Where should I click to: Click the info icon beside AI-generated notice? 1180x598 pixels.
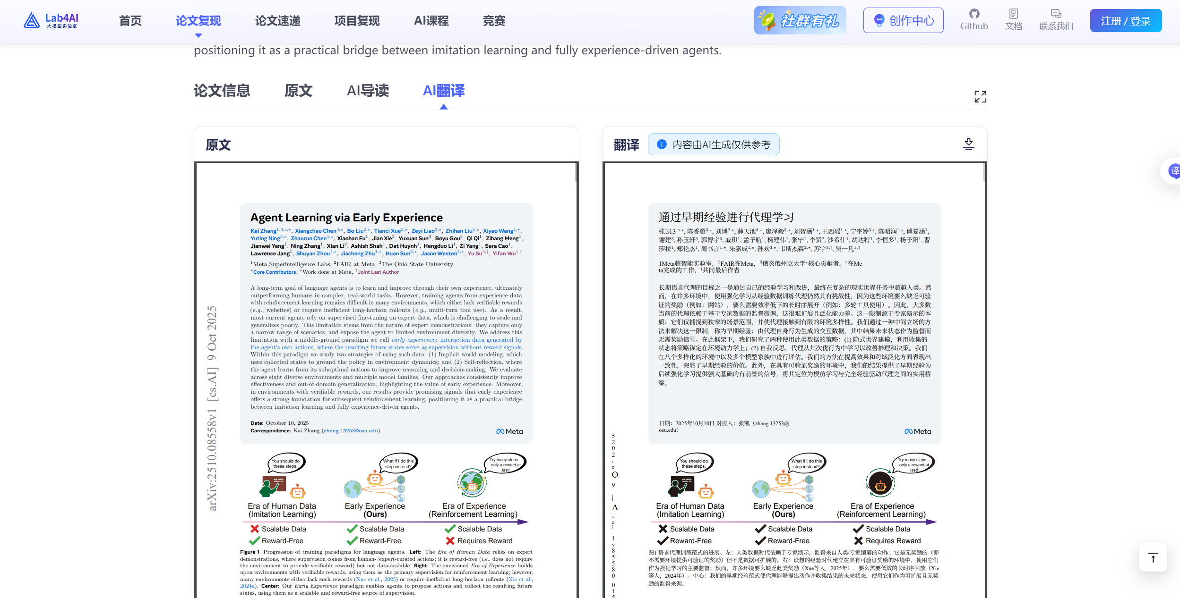pos(661,144)
